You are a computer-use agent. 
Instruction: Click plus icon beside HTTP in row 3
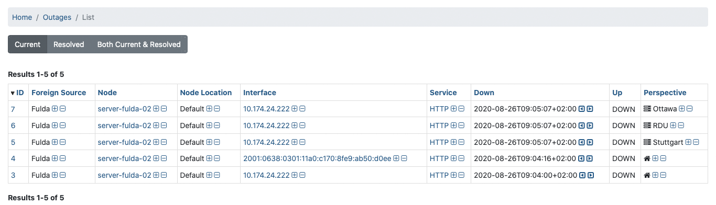point(453,175)
